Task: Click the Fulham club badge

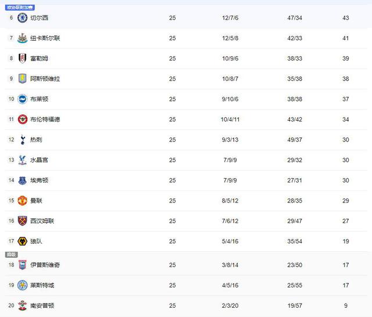Action: click(22, 59)
